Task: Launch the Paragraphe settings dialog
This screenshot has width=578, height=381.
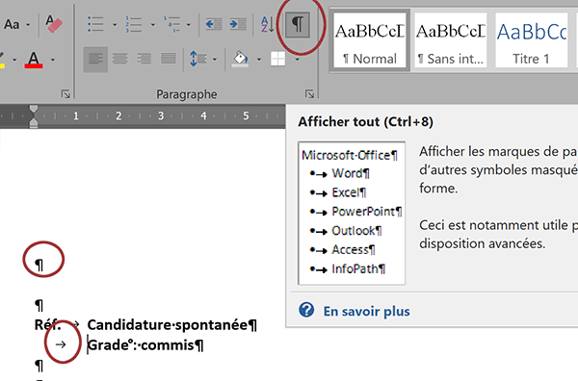Action: click(x=309, y=94)
